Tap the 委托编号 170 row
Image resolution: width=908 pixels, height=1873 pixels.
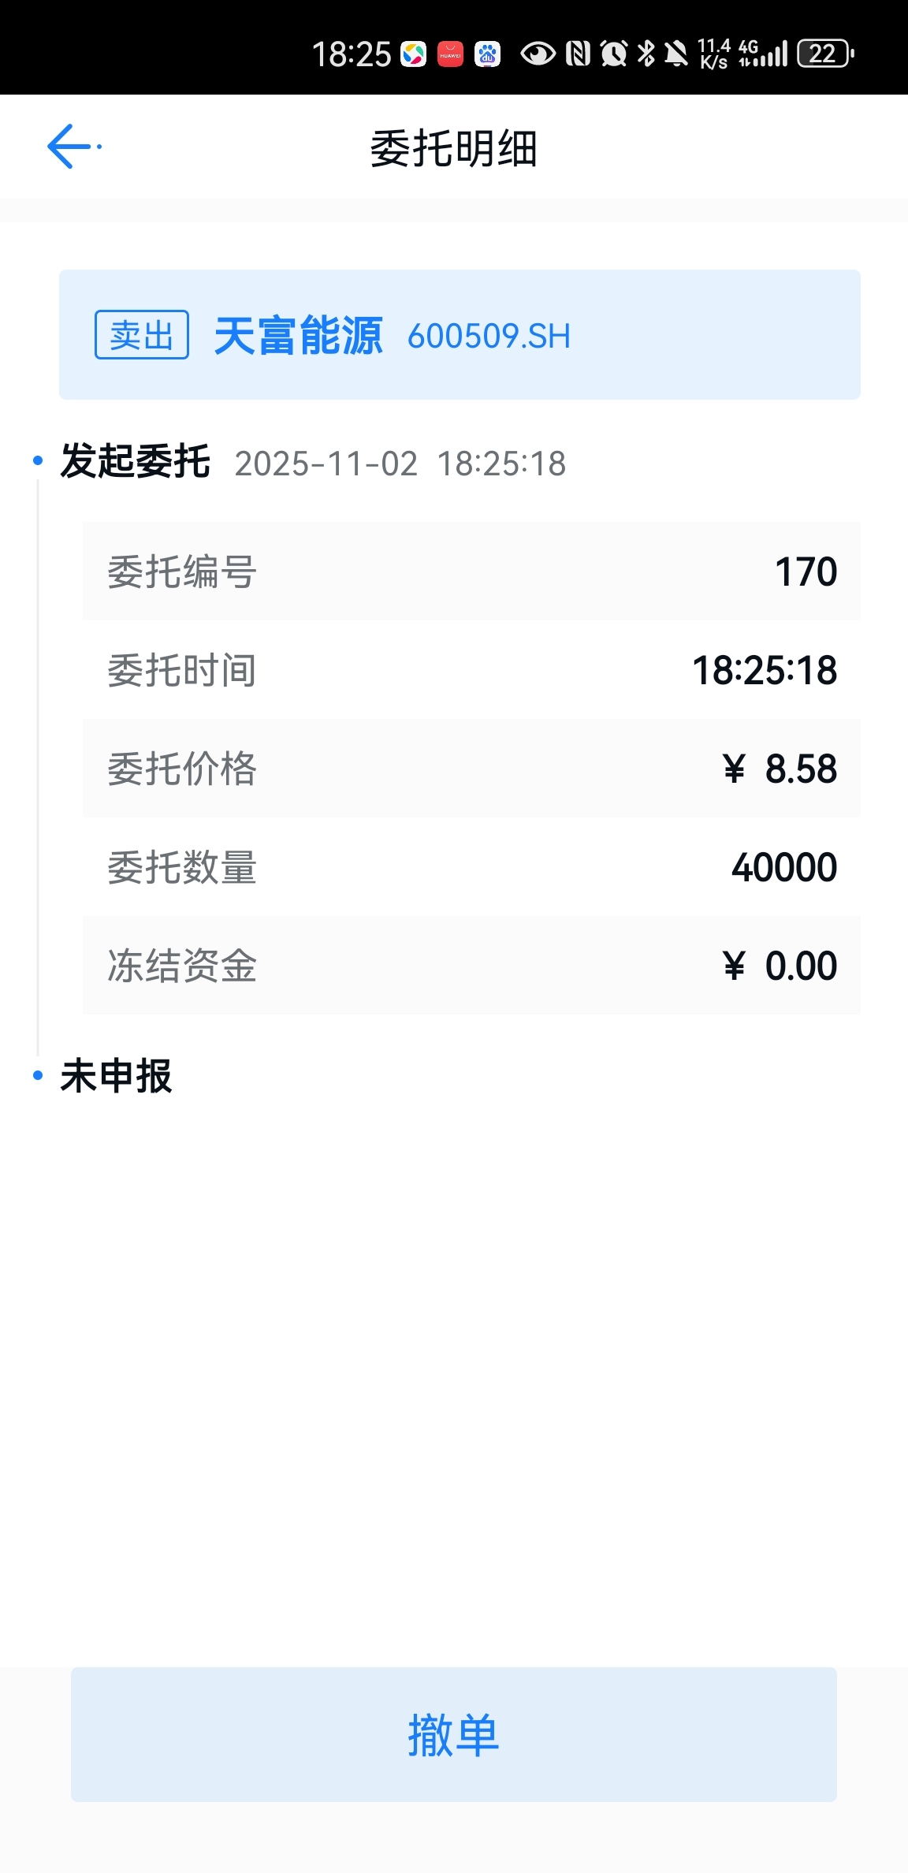point(471,571)
